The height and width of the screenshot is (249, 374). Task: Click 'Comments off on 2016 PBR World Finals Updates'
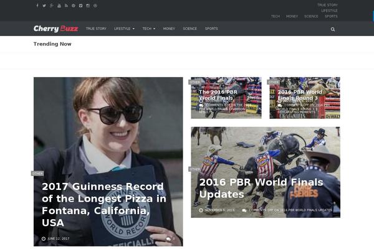click(x=290, y=210)
